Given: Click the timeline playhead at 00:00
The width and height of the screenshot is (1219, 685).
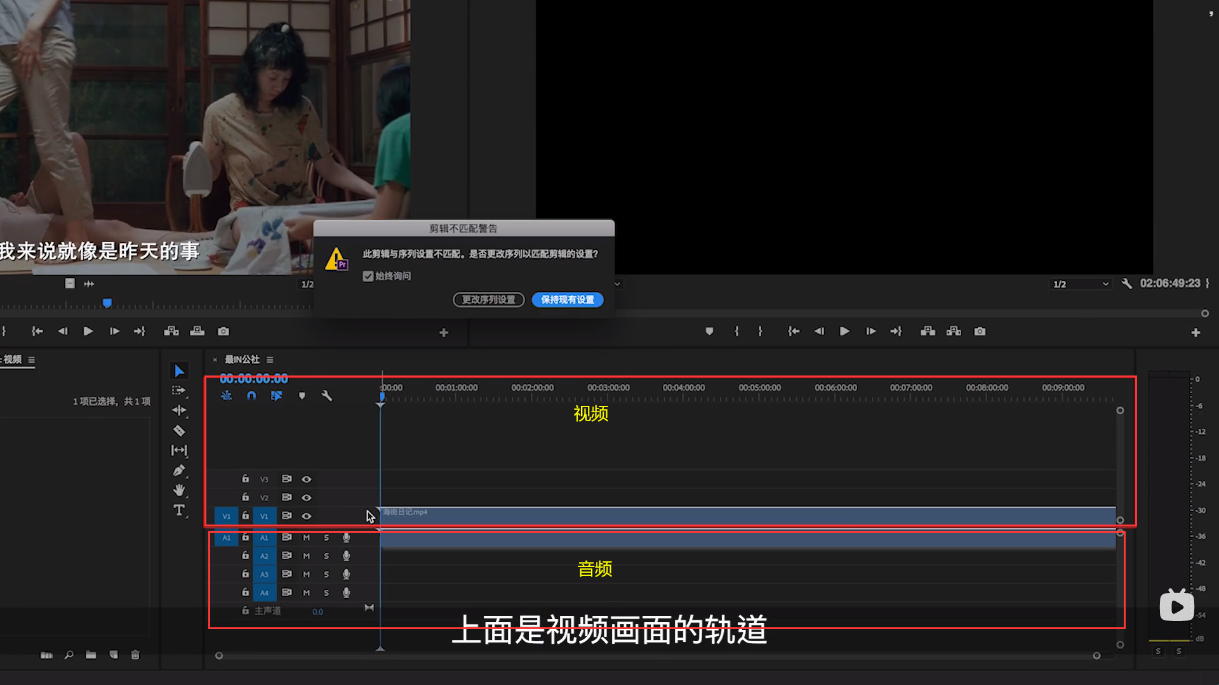Looking at the screenshot, I should coord(382,397).
